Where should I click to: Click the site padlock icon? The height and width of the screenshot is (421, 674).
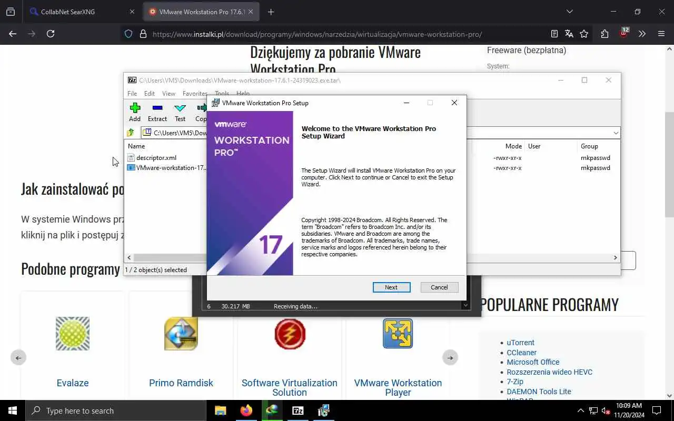[143, 34]
